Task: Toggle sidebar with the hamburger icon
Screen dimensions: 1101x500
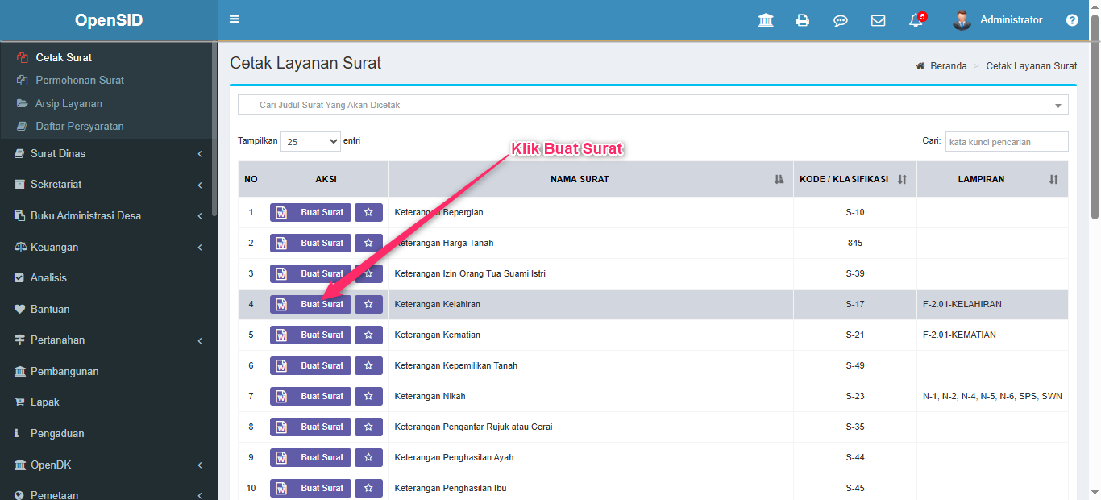Action: (235, 19)
